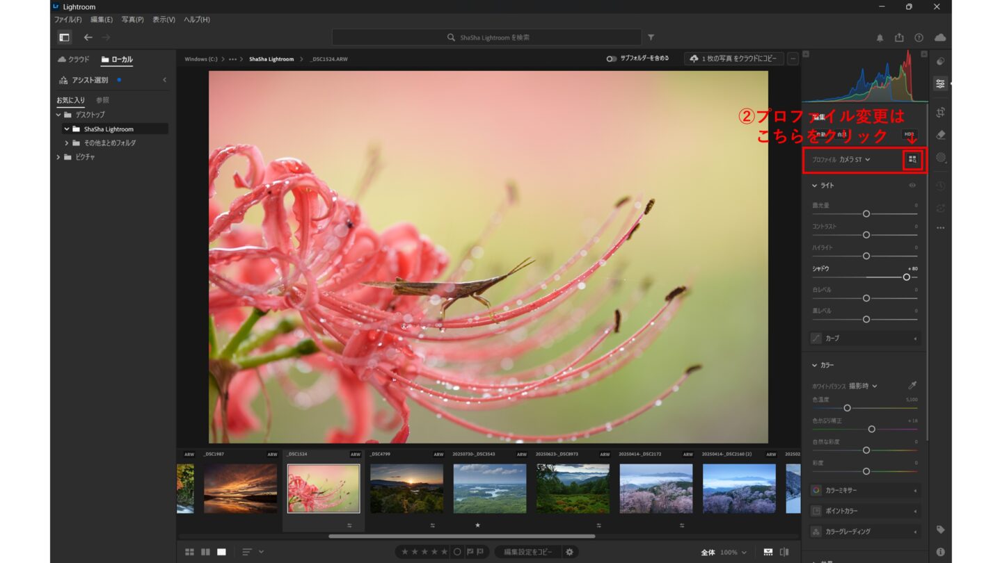Click the 編集設定をコピー button
Screen dimensions: 1002x563
[528, 552]
